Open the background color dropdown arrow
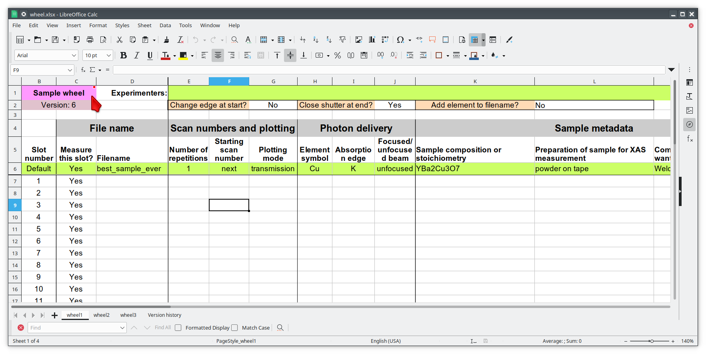706x354 pixels. pyautogui.click(x=192, y=56)
